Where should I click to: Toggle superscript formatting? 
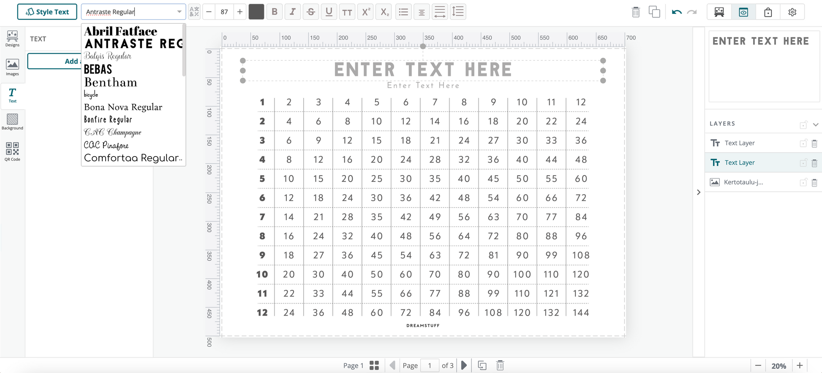[366, 12]
